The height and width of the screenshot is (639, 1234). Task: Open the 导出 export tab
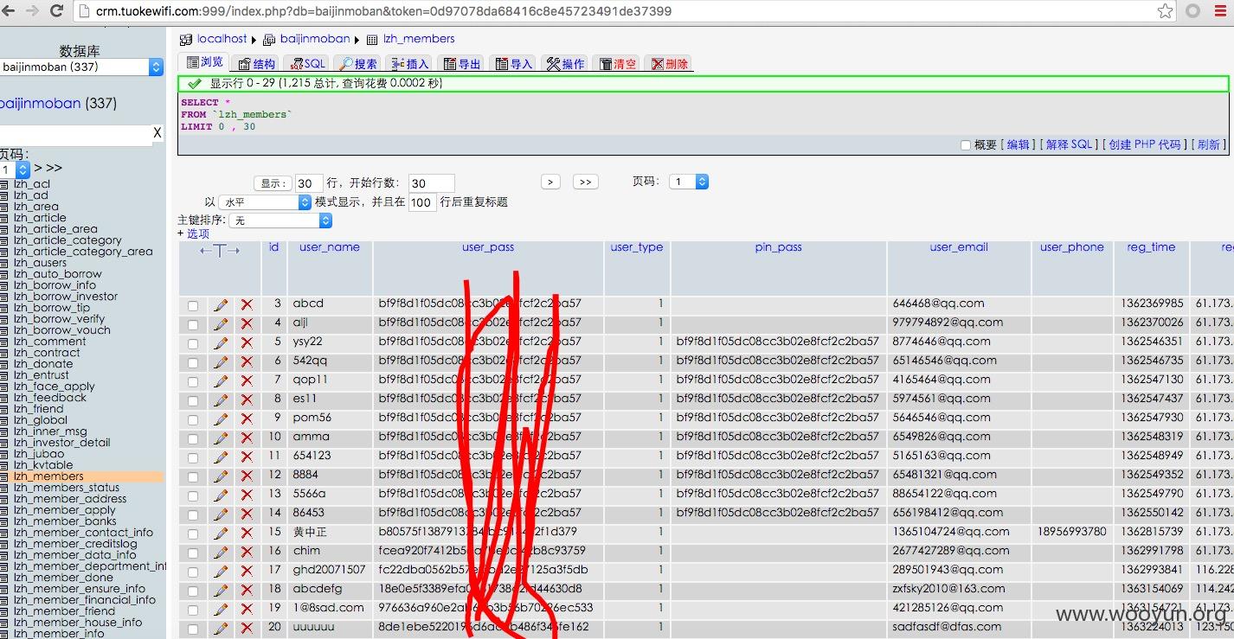click(462, 64)
